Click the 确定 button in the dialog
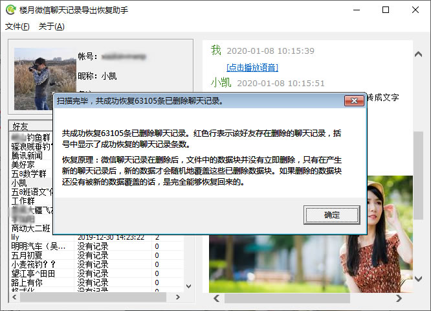The image size is (431, 311). 332,215
